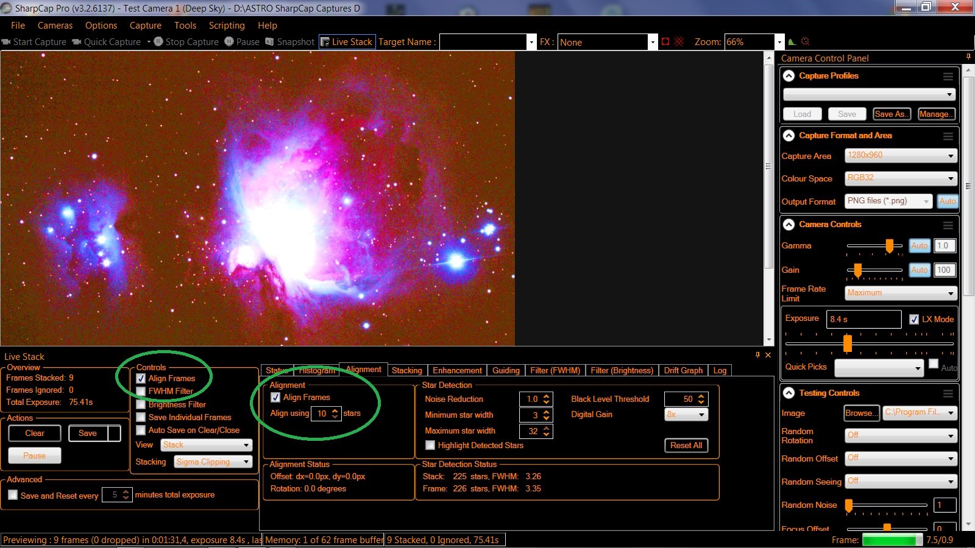Open the Tools menu
Image resolution: width=975 pixels, height=548 pixels.
(x=185, y=26)
